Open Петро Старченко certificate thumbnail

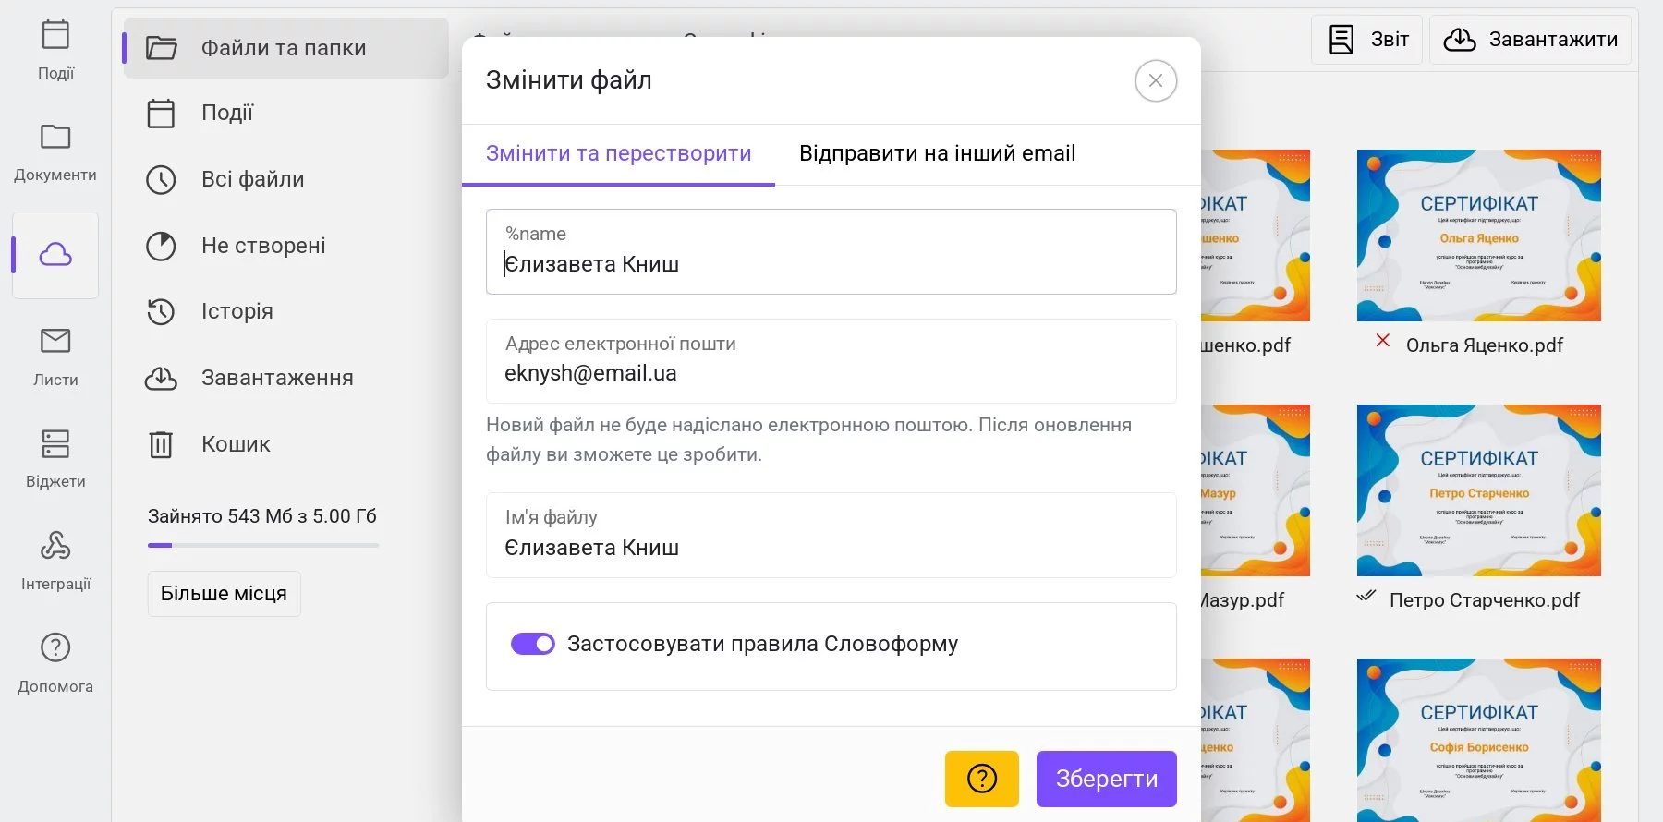tap(1478, 490)
